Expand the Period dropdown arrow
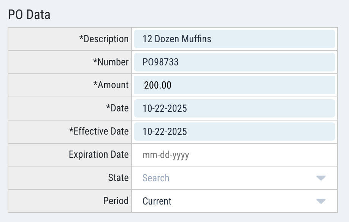The image size is (349, 222). click(321, 201)
